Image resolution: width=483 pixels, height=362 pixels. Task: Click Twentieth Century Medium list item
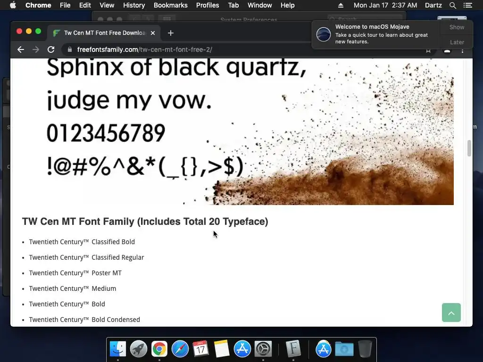click(x=73, y=288)
